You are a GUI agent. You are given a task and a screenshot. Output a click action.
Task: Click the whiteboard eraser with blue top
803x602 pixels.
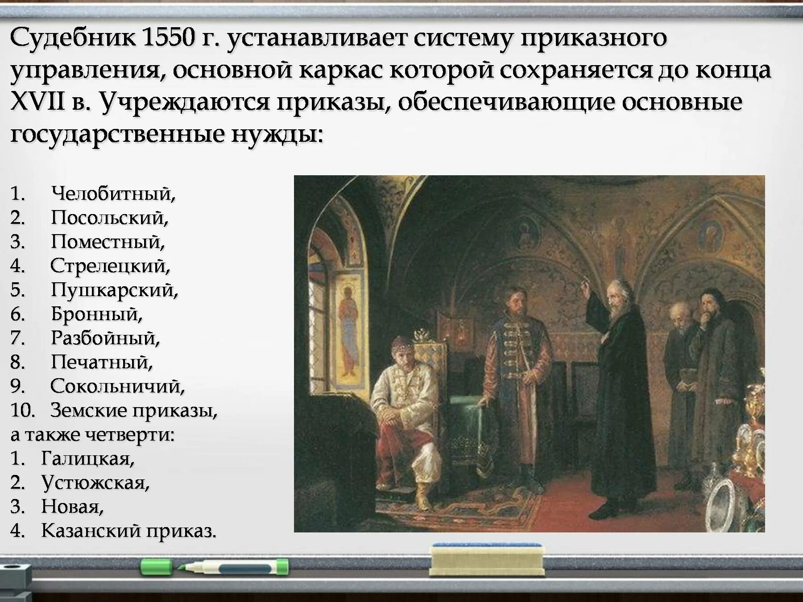[488, 560]
